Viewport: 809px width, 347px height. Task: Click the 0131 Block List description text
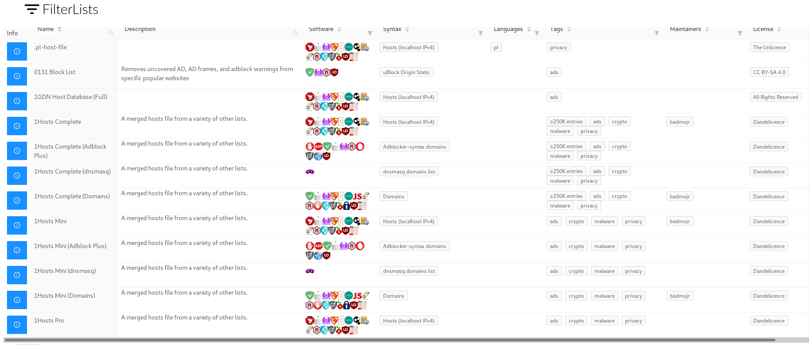click(207, 74)
